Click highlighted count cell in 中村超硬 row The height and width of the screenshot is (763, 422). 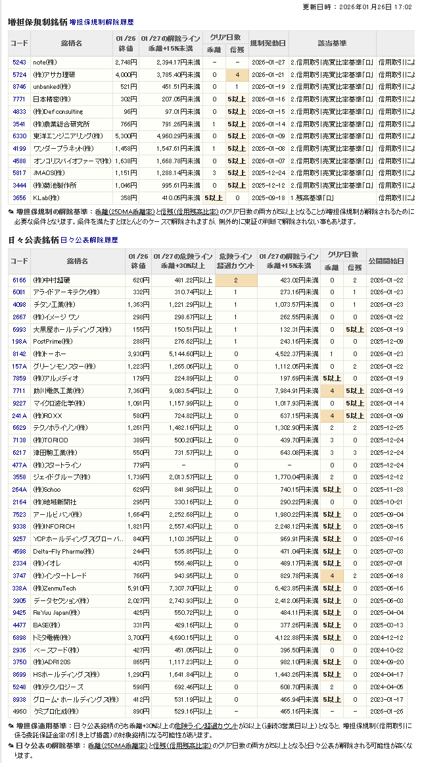pyautogui.click(x=235, y=280)
